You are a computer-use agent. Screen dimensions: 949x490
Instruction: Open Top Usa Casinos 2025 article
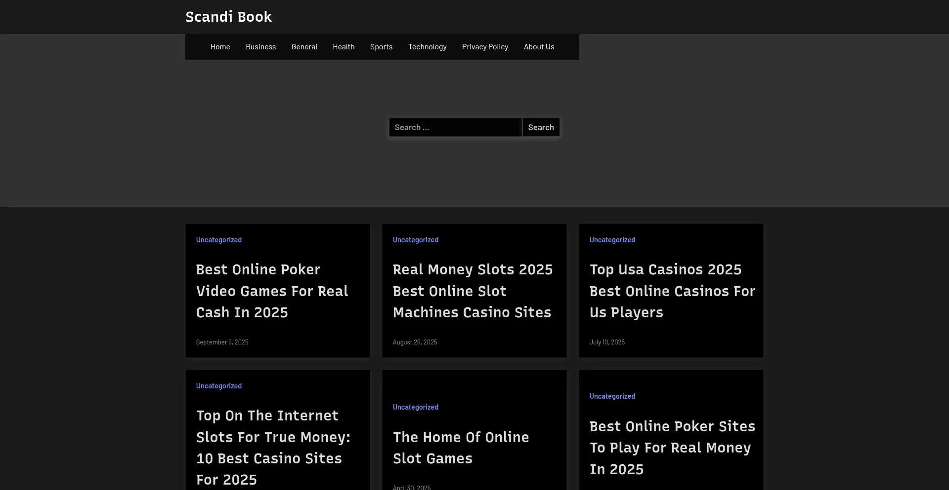(672, 291)
